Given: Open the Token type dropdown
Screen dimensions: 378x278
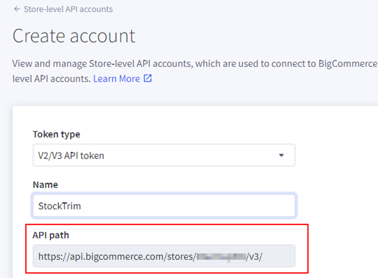Looking at the screenshot, I should pos(164,155).
